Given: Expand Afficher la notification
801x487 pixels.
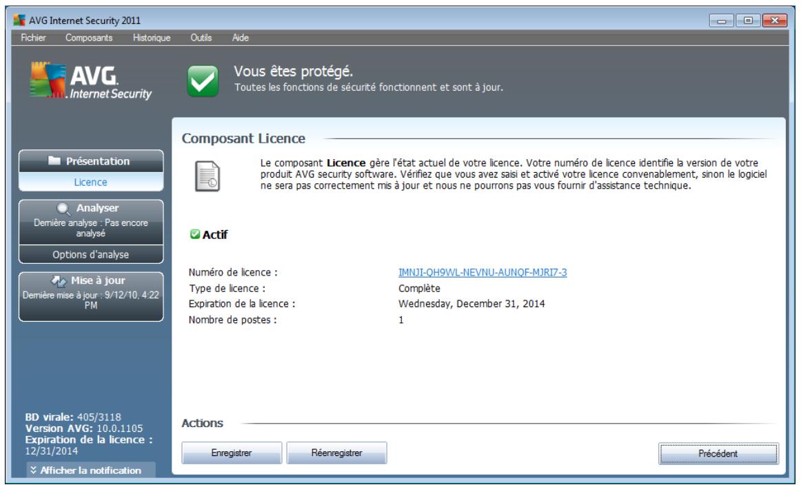Looking at the screenshot, I should tap(91, 470).
